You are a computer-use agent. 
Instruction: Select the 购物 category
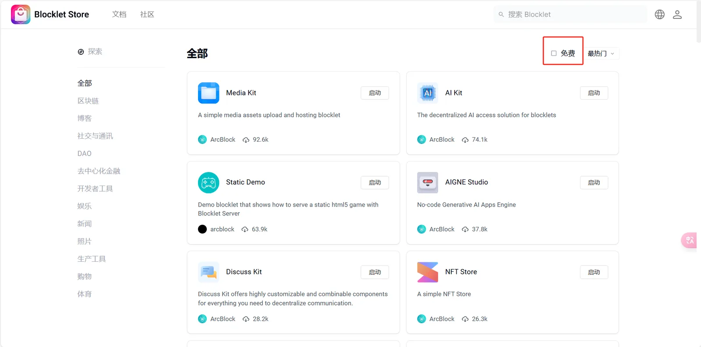click(x=85, y=276)
